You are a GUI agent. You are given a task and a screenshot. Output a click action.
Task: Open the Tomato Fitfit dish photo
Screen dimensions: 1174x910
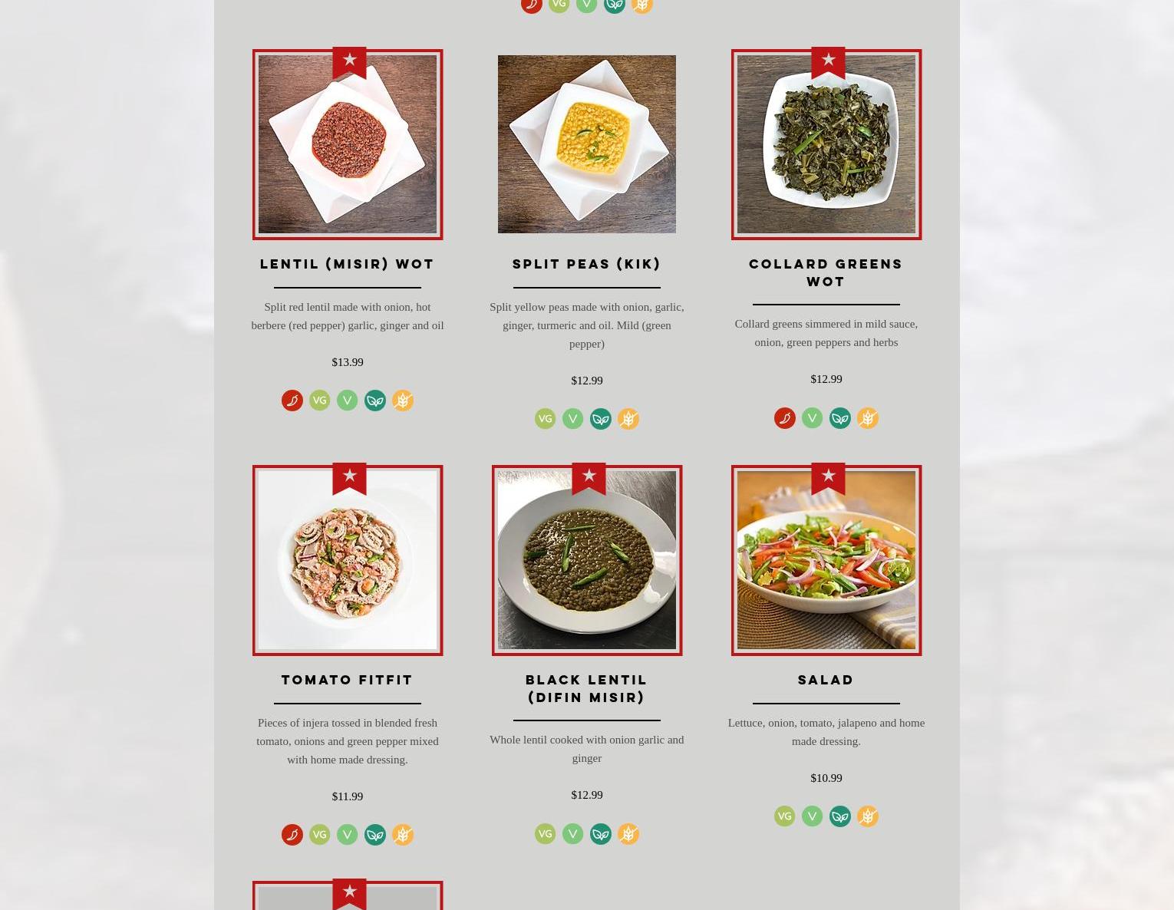click(348, 560)
